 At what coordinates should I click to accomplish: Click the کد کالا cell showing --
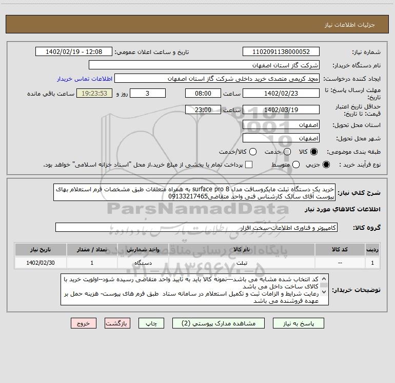340,263
